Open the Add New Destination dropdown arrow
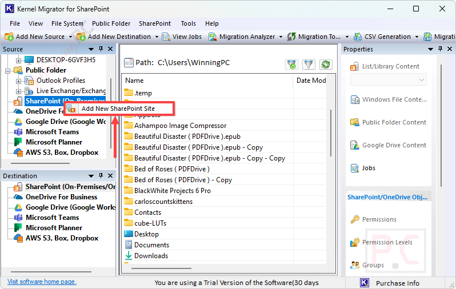Viewport: 456px width, 289px height. point(157,37)
